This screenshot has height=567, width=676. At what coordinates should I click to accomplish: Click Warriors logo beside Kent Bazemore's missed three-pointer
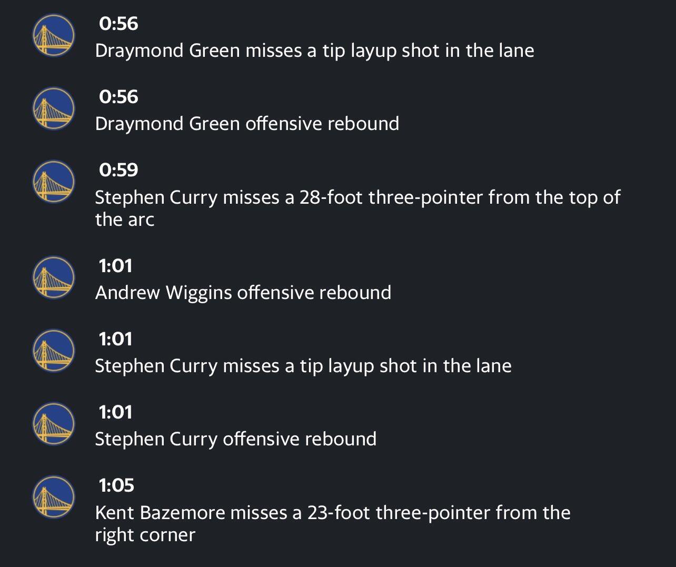click(54, 497)
